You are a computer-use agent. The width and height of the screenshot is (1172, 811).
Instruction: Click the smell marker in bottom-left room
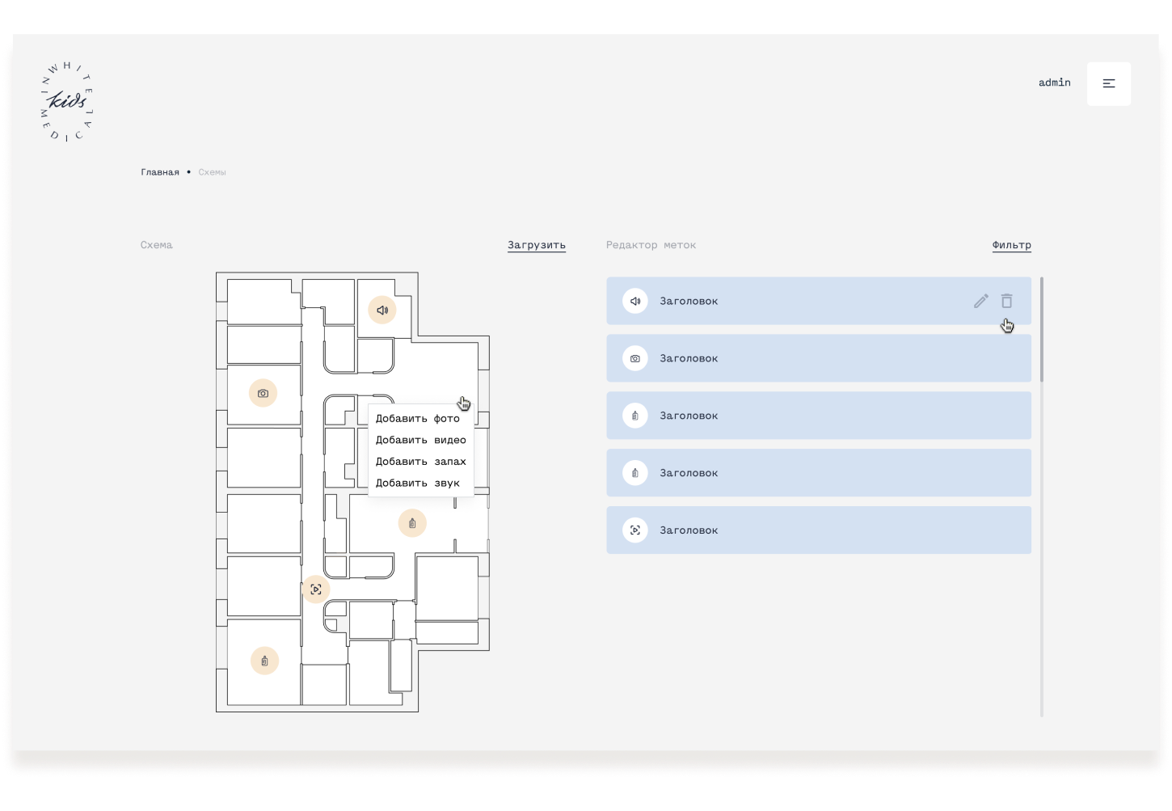tap(264, 661)
